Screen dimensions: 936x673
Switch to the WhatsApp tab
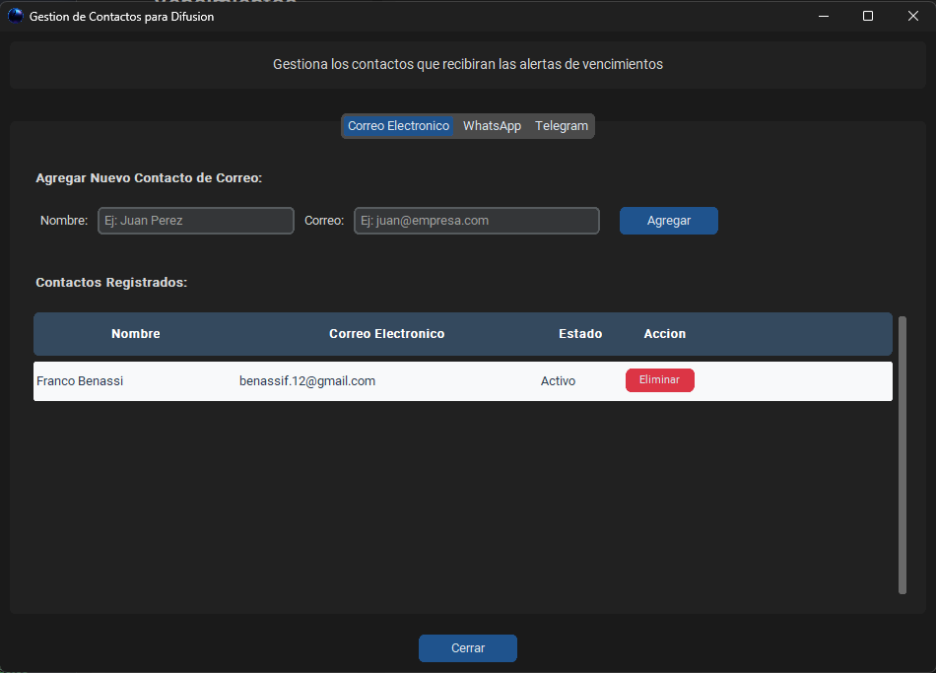tap(492, 126)
